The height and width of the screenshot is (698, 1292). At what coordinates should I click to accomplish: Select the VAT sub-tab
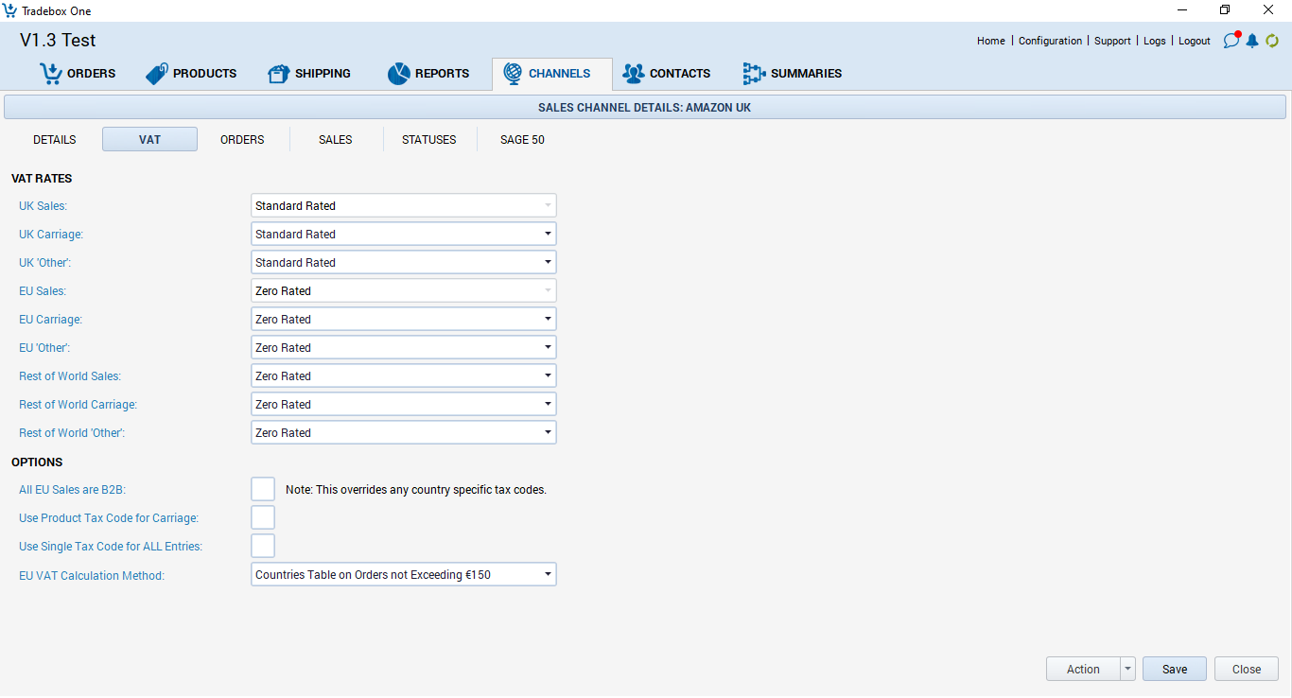pyautogui.click(x=149, y=139)
